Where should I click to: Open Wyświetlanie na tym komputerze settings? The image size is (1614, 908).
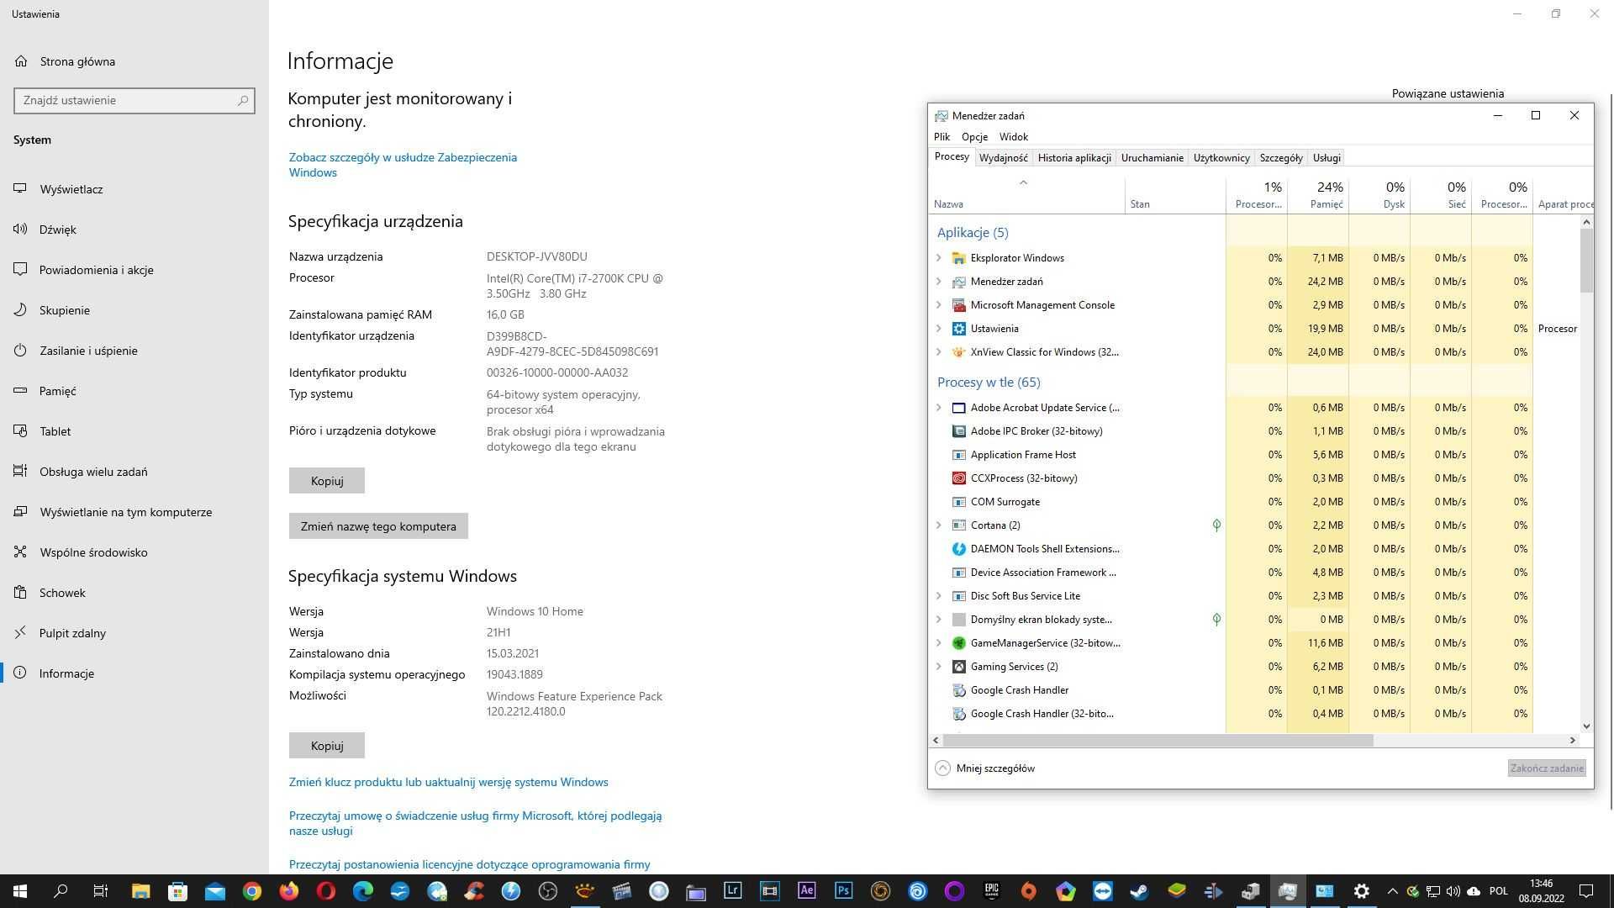(x=126, y=512)
